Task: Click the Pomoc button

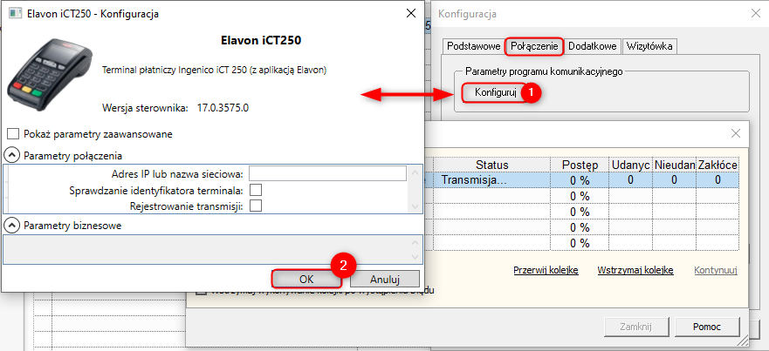Action: 707,327
